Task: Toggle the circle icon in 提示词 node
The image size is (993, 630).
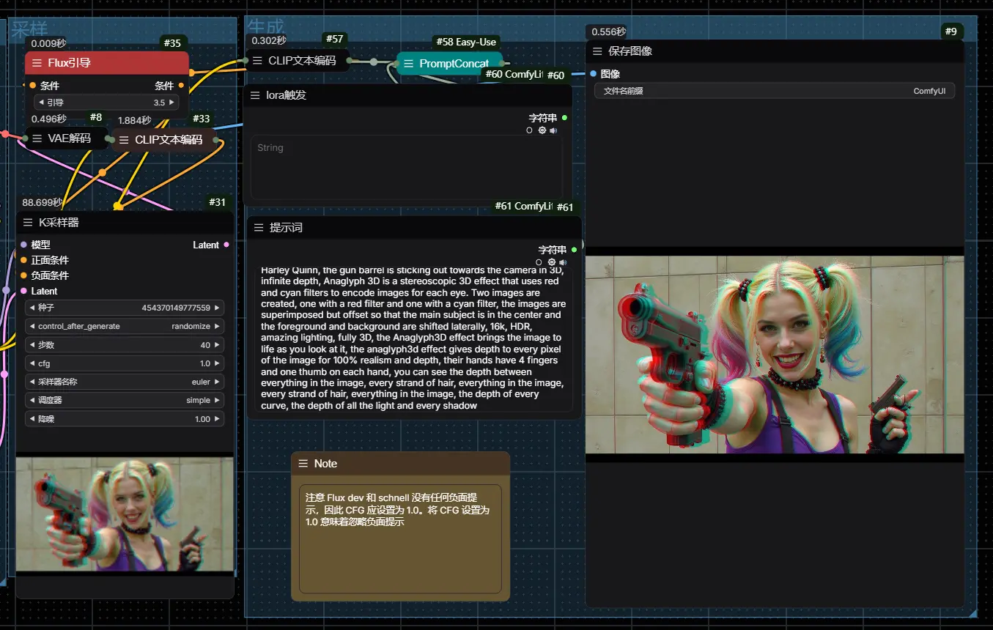Action: [539, 262]
